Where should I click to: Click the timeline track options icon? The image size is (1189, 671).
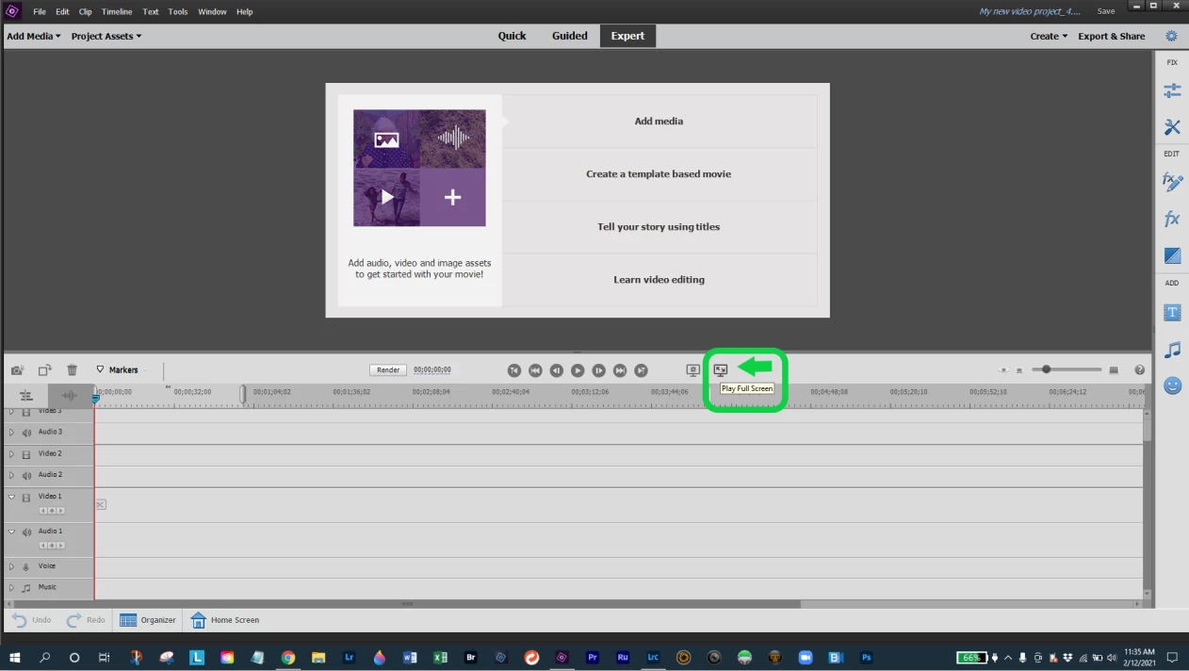[x=26, y=396]
